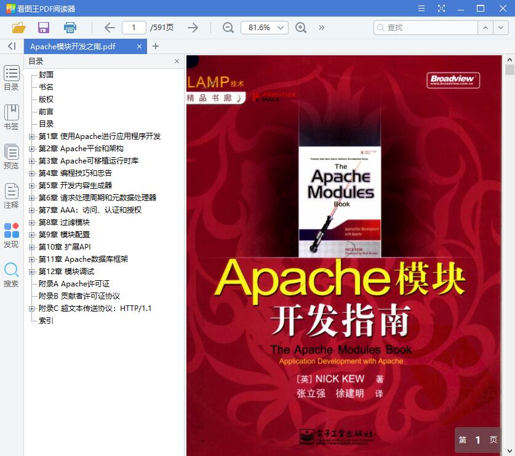Collapse the sidebar using the left arrow icon
The image size is (515, 456).
pyautogui.click(x=12, y=46)
